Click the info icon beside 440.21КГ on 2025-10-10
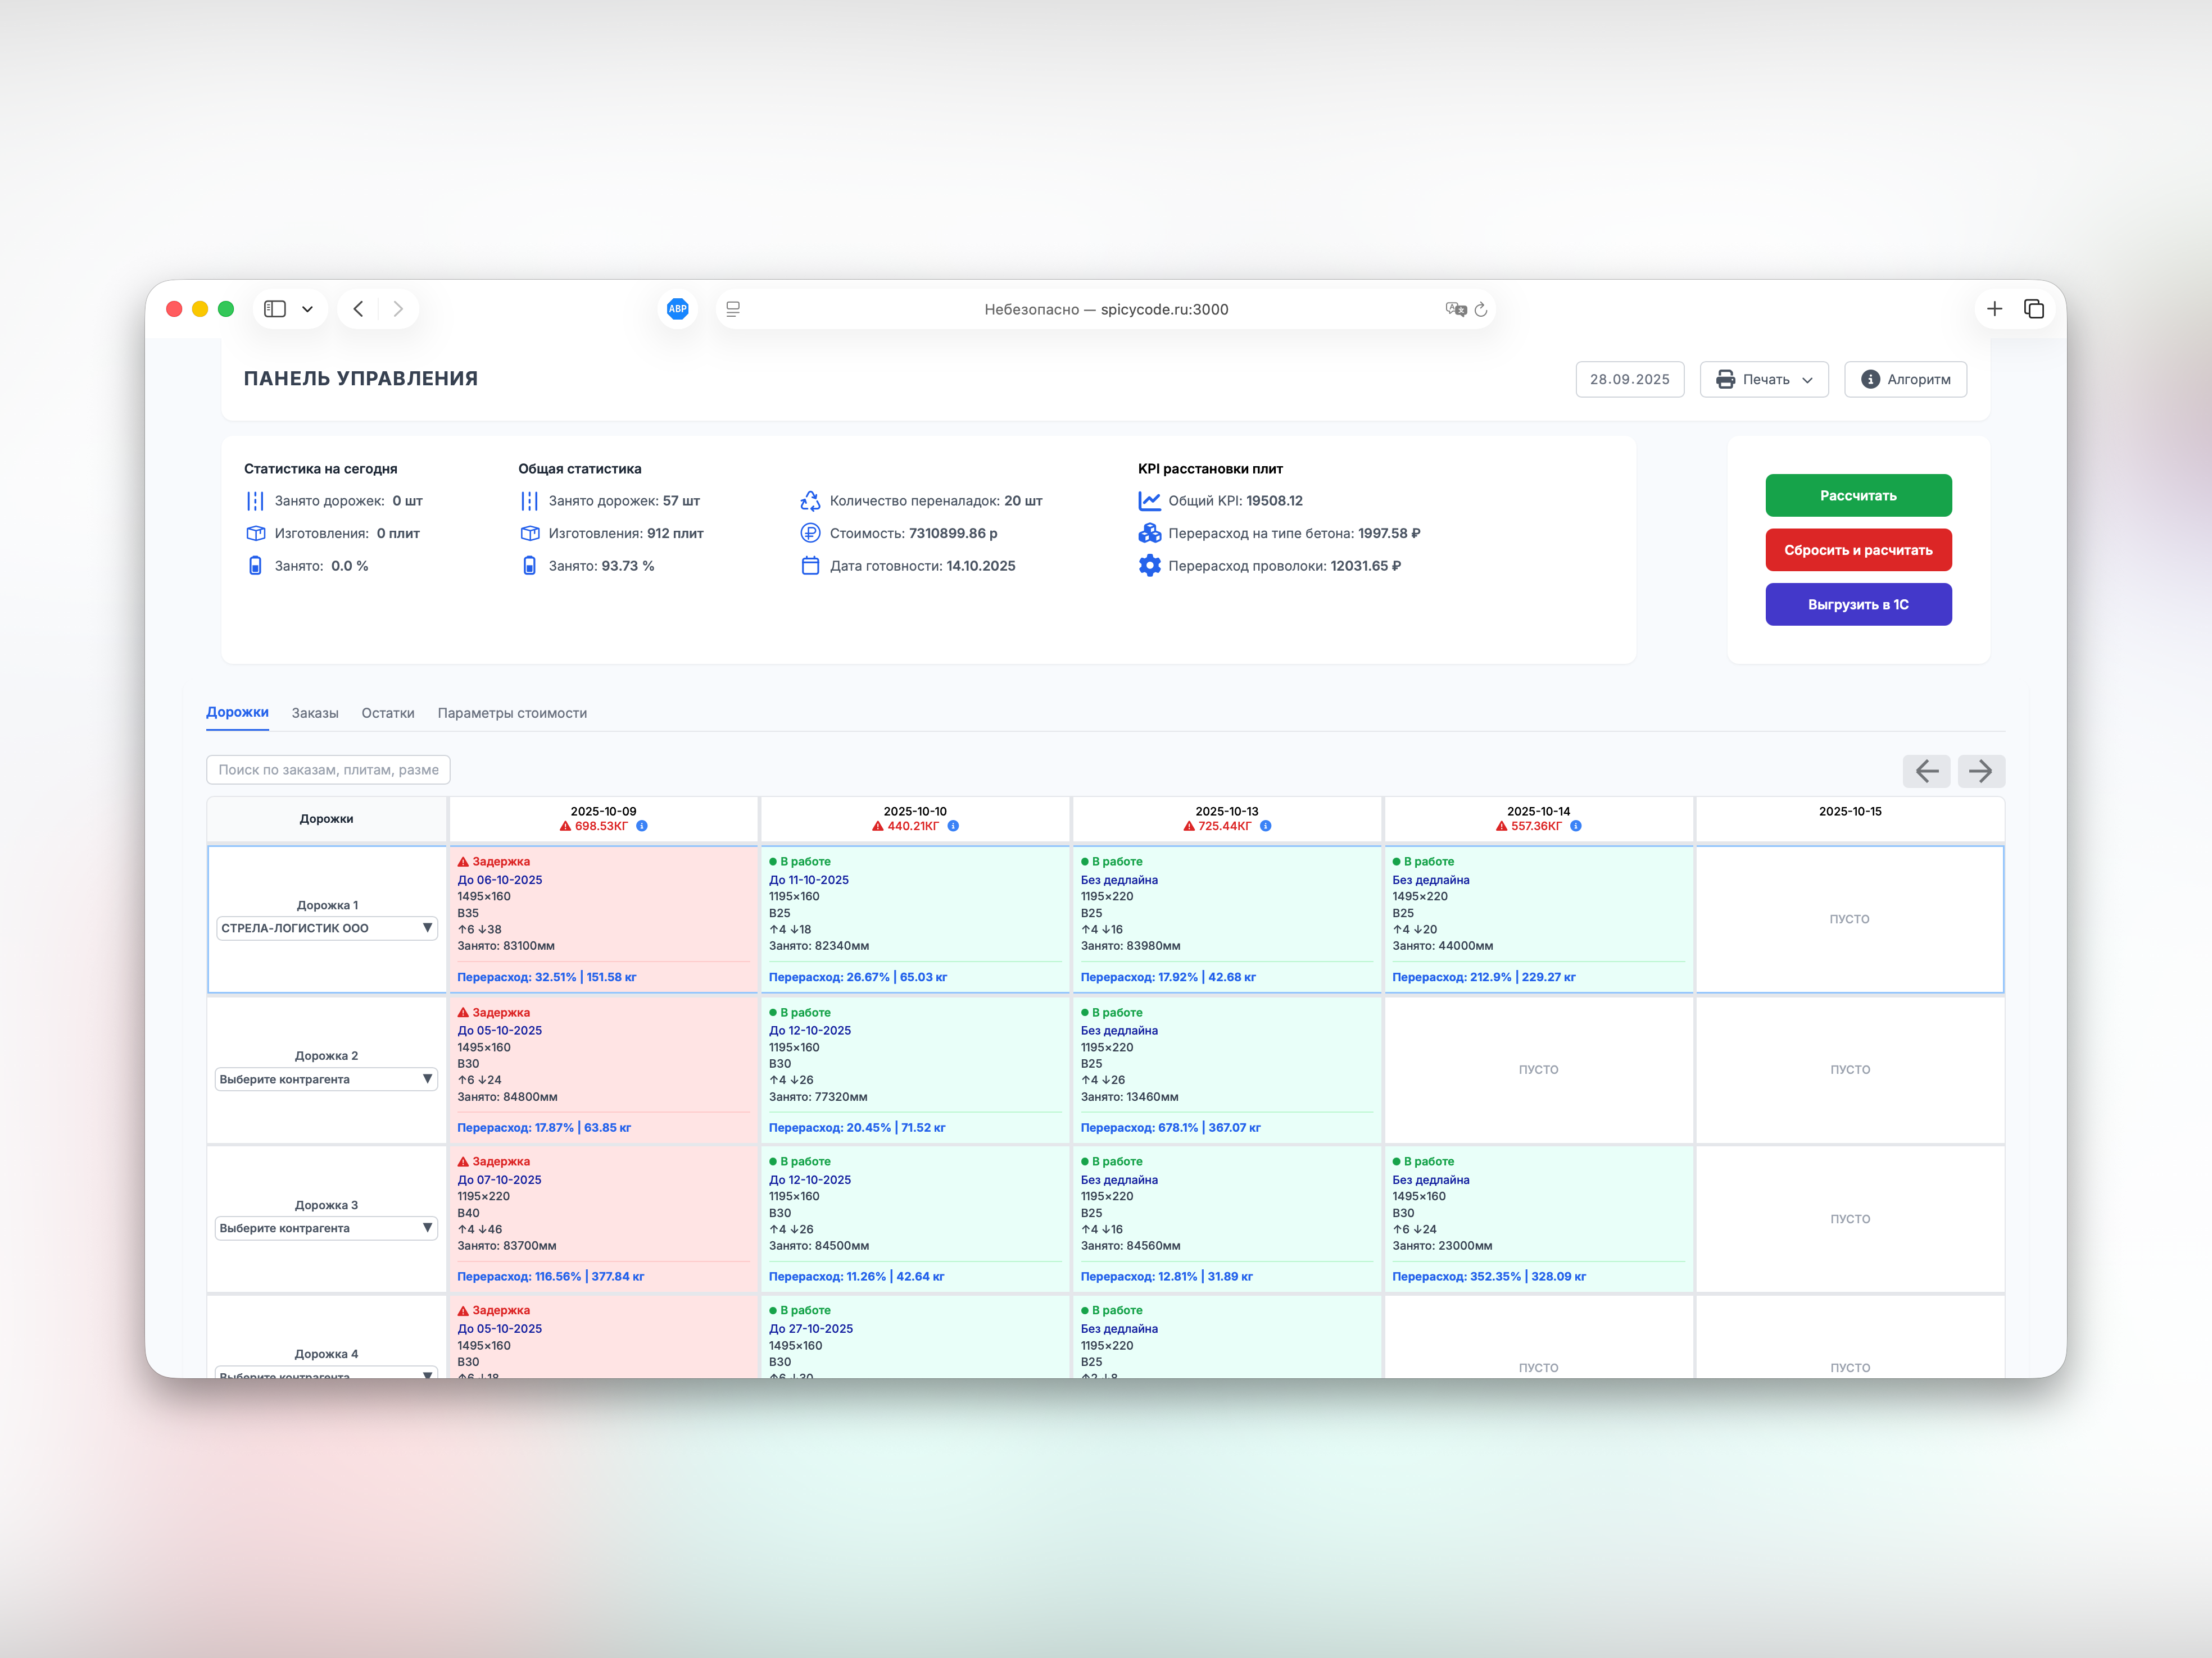Image resolution: width=2212 pixels, height=1658 pixels. point(952,827)
